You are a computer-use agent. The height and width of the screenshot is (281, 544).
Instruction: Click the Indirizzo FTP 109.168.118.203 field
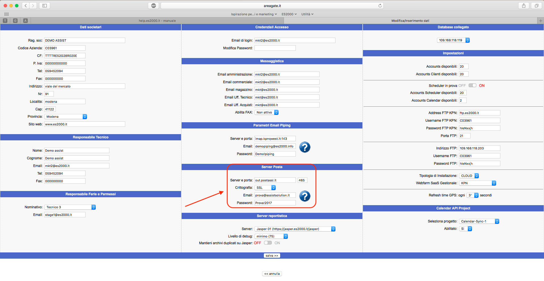tap(480, 148)
